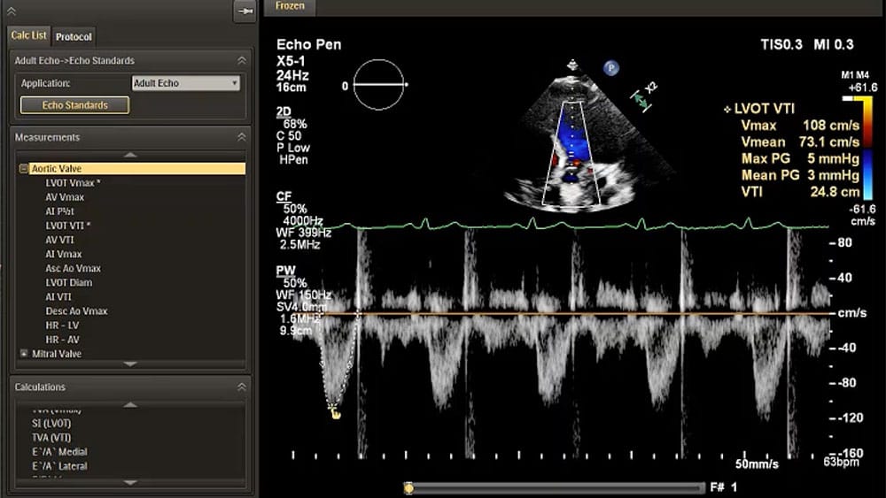
Task: Click the cine loop progress track
Action: [x=556, y=487]
